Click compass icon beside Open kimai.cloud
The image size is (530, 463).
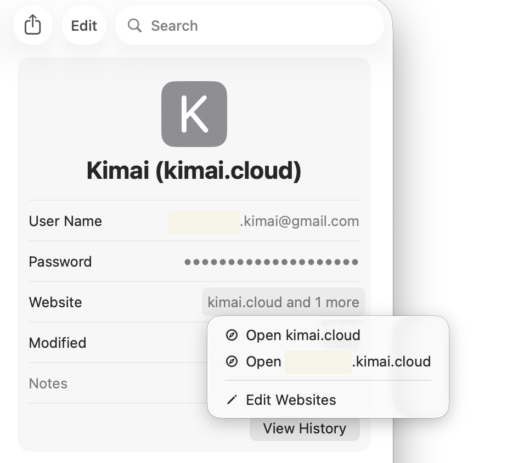tap(232, 335)
